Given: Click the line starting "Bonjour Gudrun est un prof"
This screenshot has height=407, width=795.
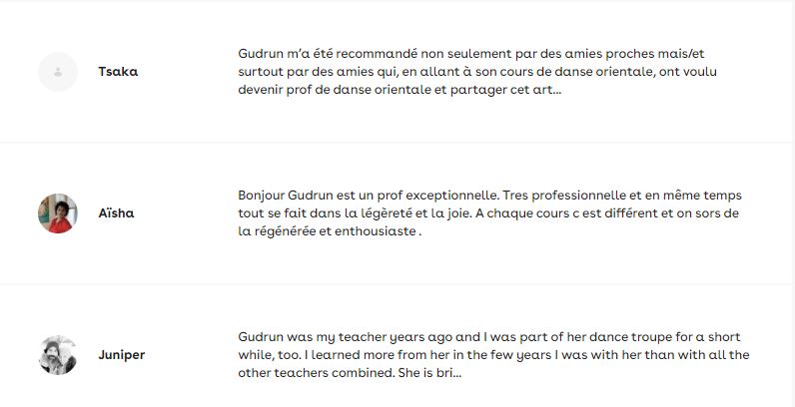Looking at the screenshot, I should point(489,196).
